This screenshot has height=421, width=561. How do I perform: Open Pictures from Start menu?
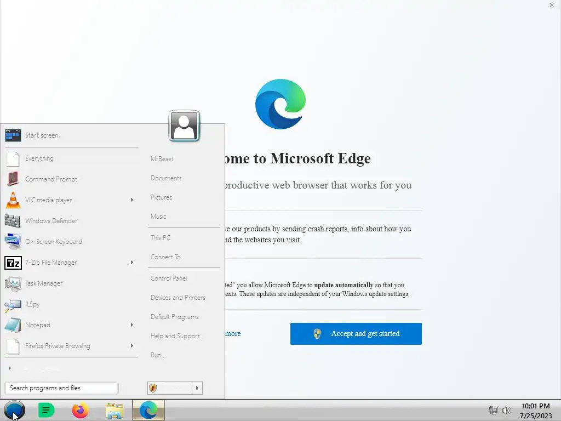[161, 197]
